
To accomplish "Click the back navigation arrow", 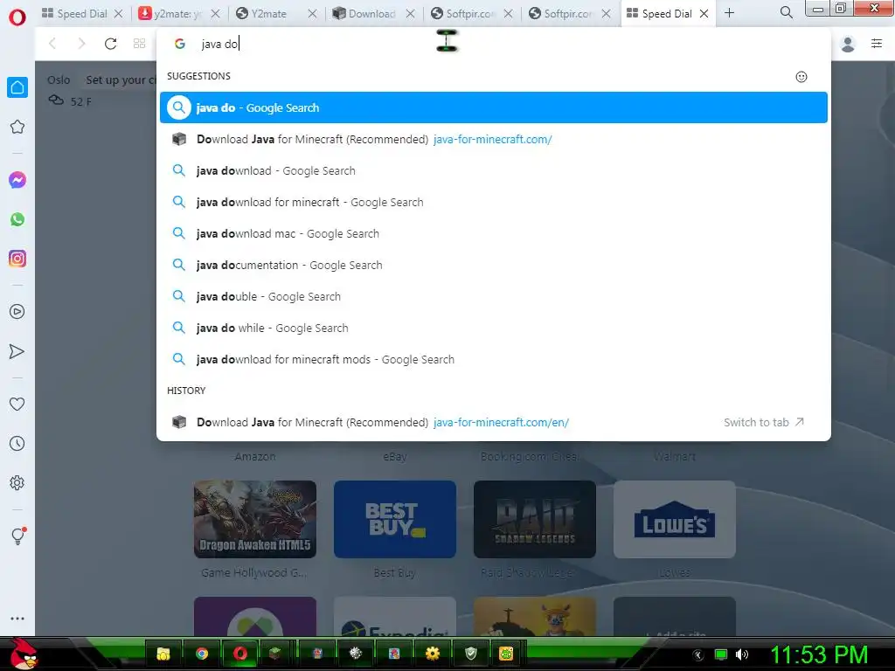I will (52, 44).
